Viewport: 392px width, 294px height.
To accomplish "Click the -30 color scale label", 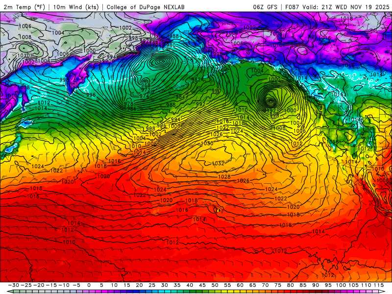I will click(14, 285).
